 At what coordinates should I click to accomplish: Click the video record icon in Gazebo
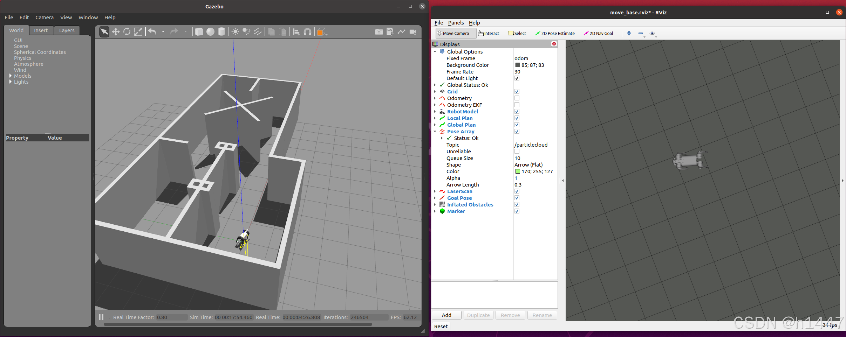pyautogui.click(x=413, y=32)
